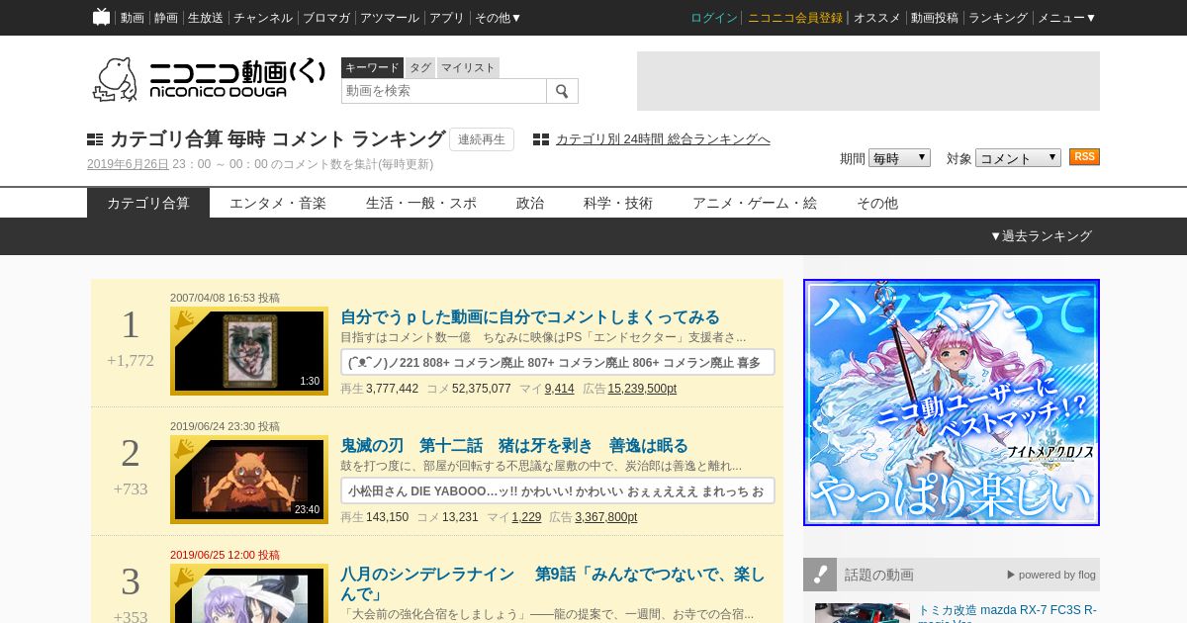Switch to アニメ・ゲーム・絵 tab
This screenshot has width=1187, height=623.
point(755,203)
